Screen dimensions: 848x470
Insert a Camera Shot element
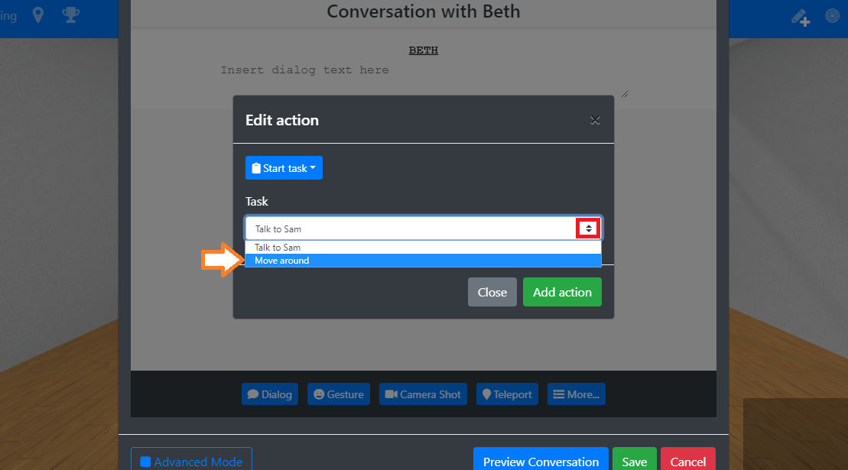click(423, 394)
